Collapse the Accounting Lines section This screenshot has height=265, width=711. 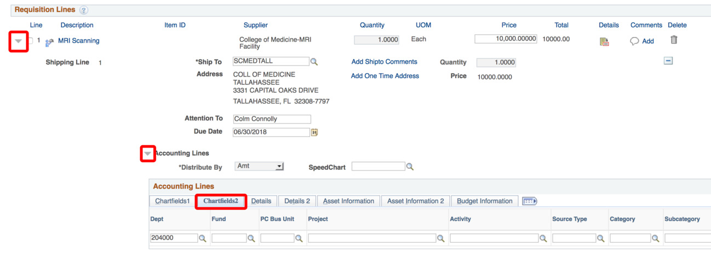pyautogui.click(x=147, y=154)
